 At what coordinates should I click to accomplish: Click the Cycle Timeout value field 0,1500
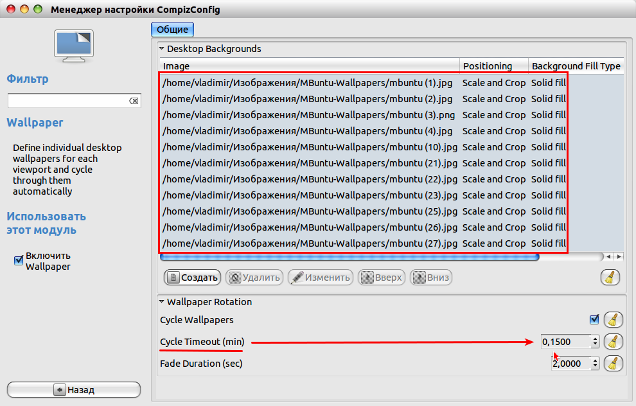pos(566,342)
